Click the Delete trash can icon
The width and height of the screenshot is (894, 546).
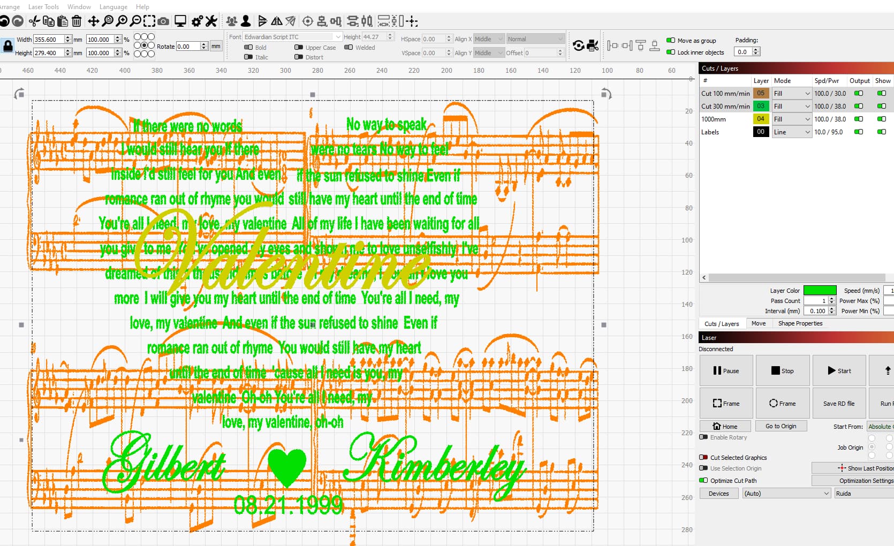point(77,21)
